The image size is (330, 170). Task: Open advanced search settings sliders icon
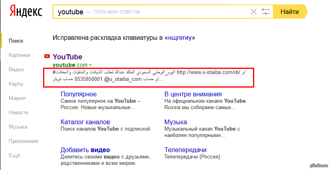266,12
